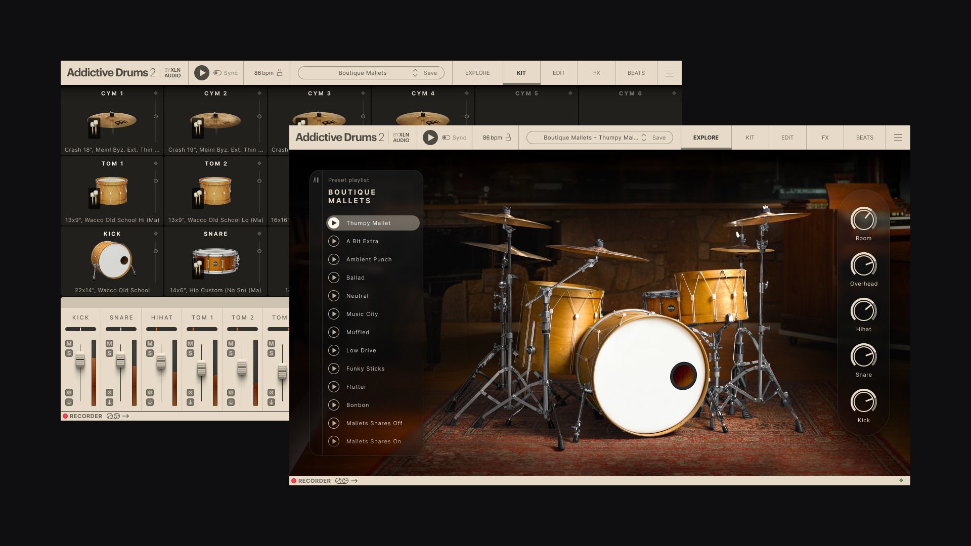Click the play button in front window header

point(430,138)
